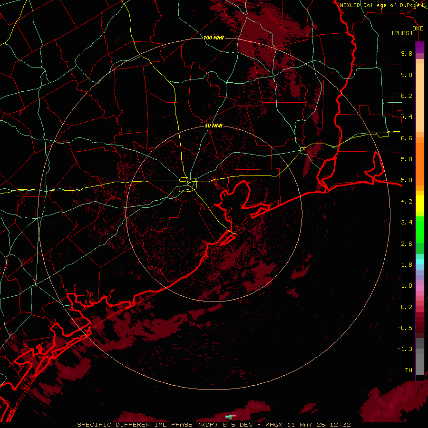This screenshot has height=428, width=428.
Task: Click the bright green color bar segment
Action: point(420,230)
